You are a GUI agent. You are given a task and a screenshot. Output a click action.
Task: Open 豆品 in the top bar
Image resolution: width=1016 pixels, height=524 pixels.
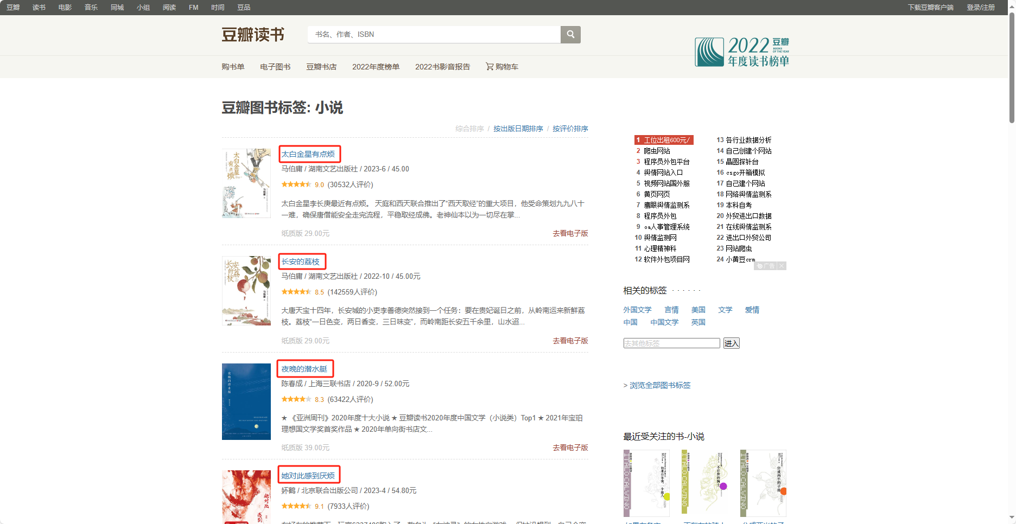pos(244,8)
